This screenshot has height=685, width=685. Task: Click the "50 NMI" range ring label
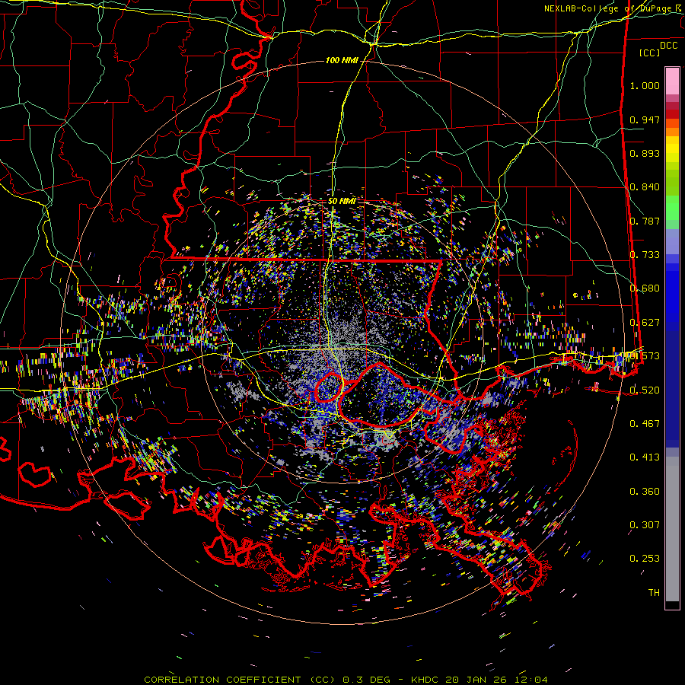(x=342, y=201)
